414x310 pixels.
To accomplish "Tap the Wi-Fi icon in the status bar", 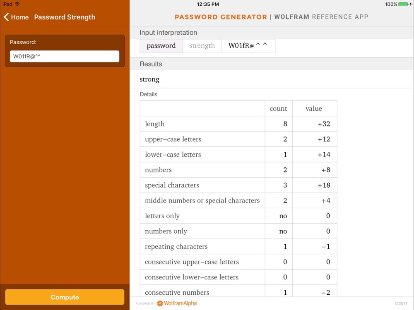I will click(x=17, y=4).
